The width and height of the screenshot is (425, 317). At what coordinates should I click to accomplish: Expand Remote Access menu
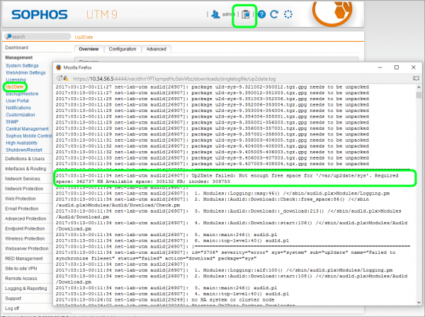(21, 279)
